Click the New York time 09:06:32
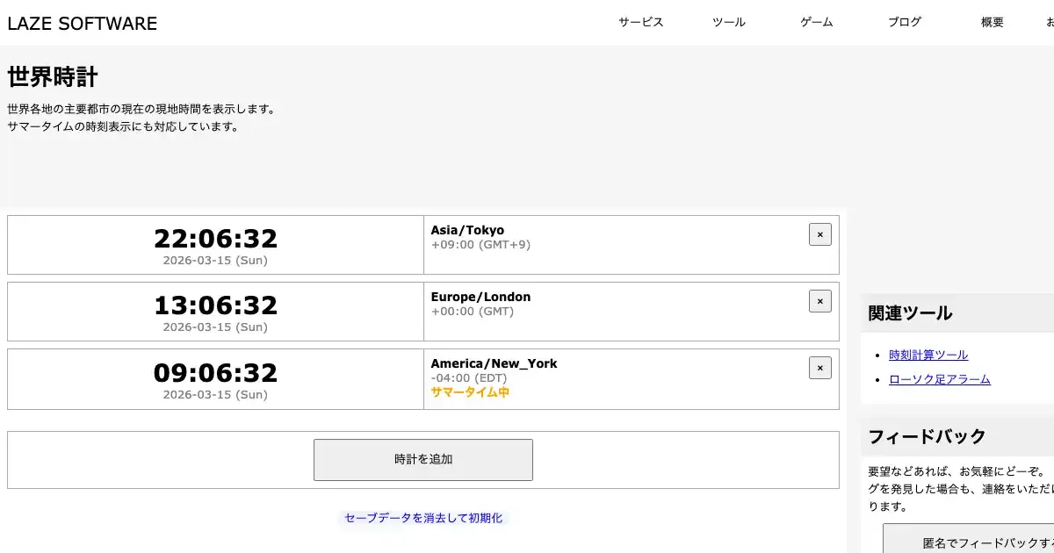The image size is (1054, 553). click(215, 372)
